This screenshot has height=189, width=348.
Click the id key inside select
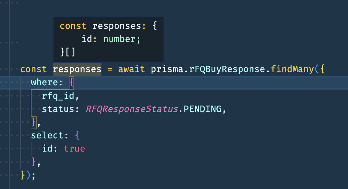click(x=47, y=148)
